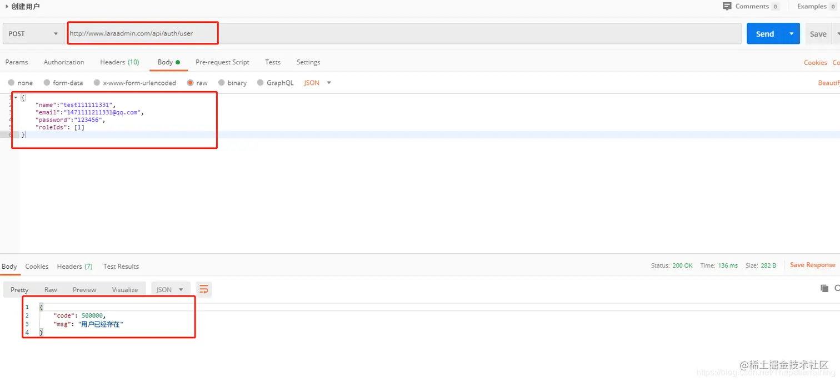Open Pre-request Script tab
The image size is (840, 382).
222,62
